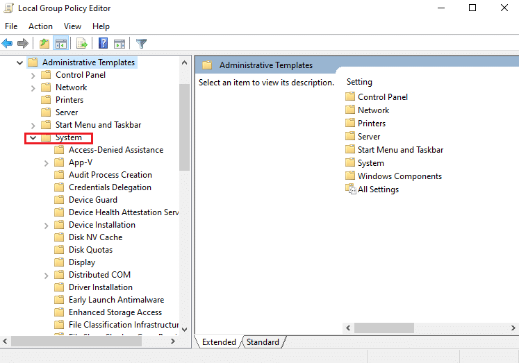Collapse the Administrative Templates tree node

(x=20, y=62)
